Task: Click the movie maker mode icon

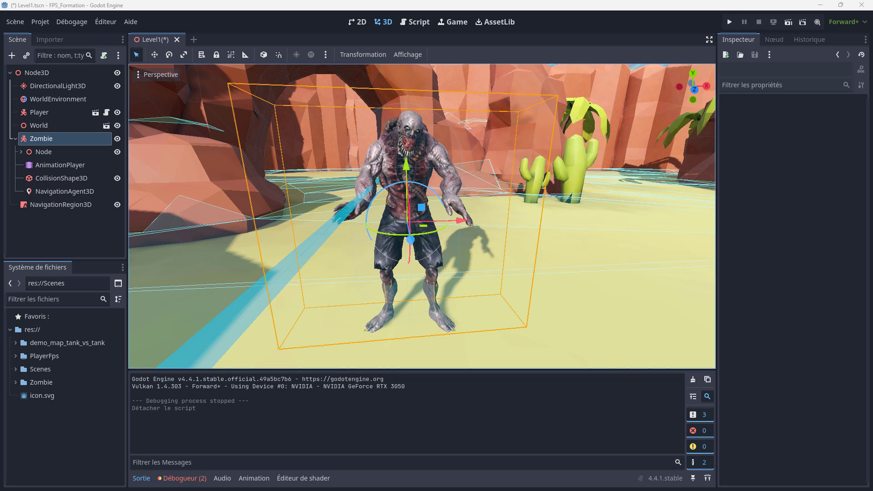Action: [x=817, y=22]
